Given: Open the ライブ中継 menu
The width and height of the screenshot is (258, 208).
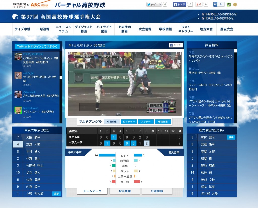Looking at the screenshot, I should coord(22,29).
